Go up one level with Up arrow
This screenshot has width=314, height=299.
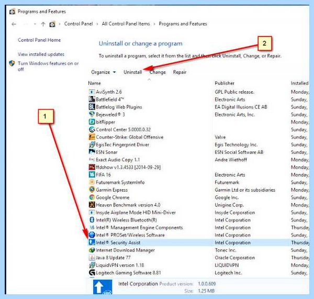(43, 24)
